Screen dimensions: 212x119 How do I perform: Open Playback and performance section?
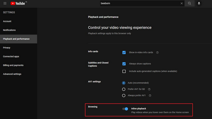click(19, 39)
